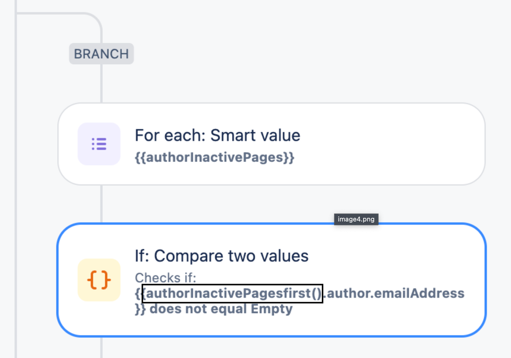Click the Checks if: label
This screenshot has width=511, height=358.
[x=166, y=278]
